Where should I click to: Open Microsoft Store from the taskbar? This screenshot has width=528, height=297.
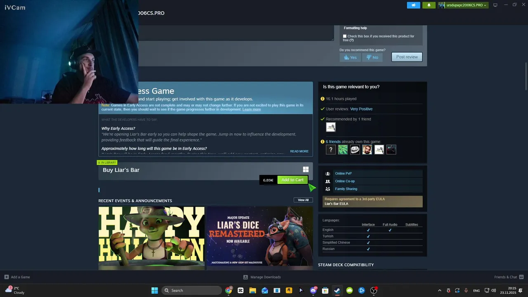325,290
